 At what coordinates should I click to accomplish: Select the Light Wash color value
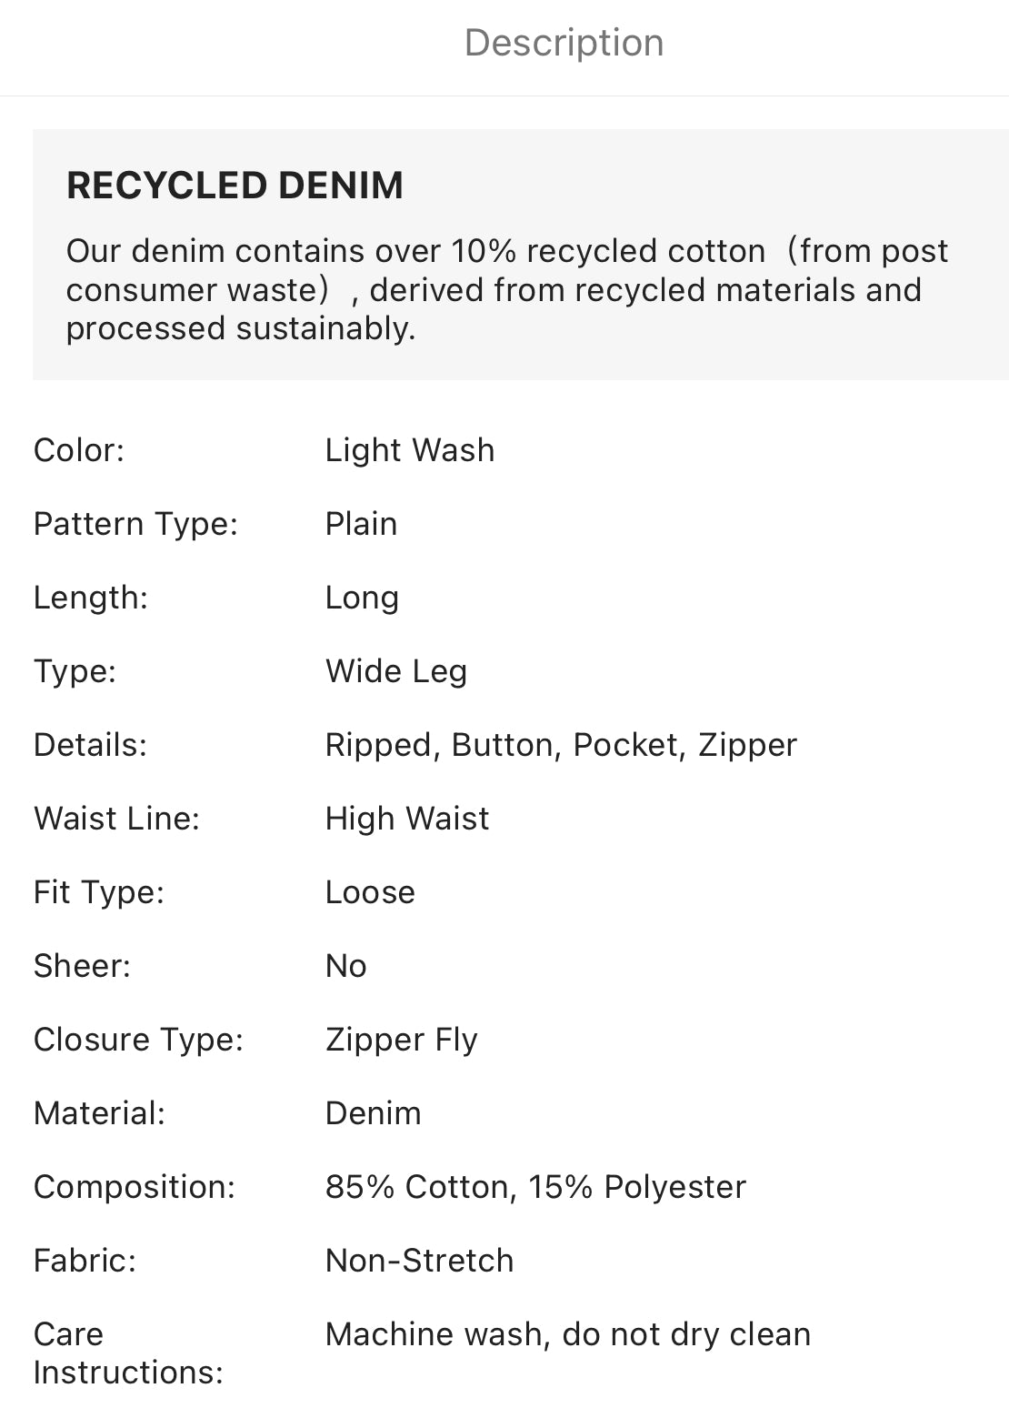pyautogui.click(x=409, y=450)
